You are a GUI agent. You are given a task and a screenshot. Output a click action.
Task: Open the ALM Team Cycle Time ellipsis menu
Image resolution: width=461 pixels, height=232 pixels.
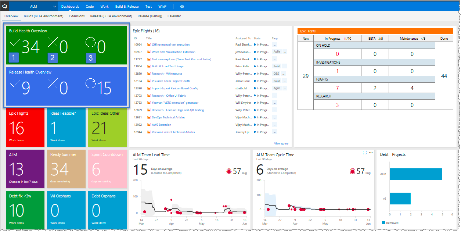click(371, 152)
